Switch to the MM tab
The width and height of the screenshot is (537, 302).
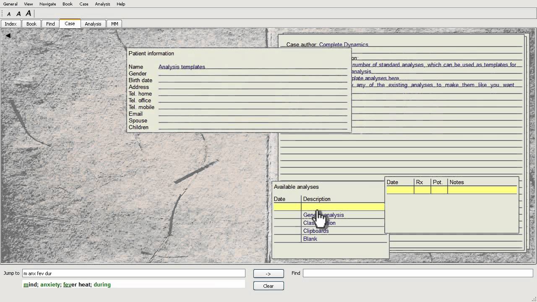[115, 24]
